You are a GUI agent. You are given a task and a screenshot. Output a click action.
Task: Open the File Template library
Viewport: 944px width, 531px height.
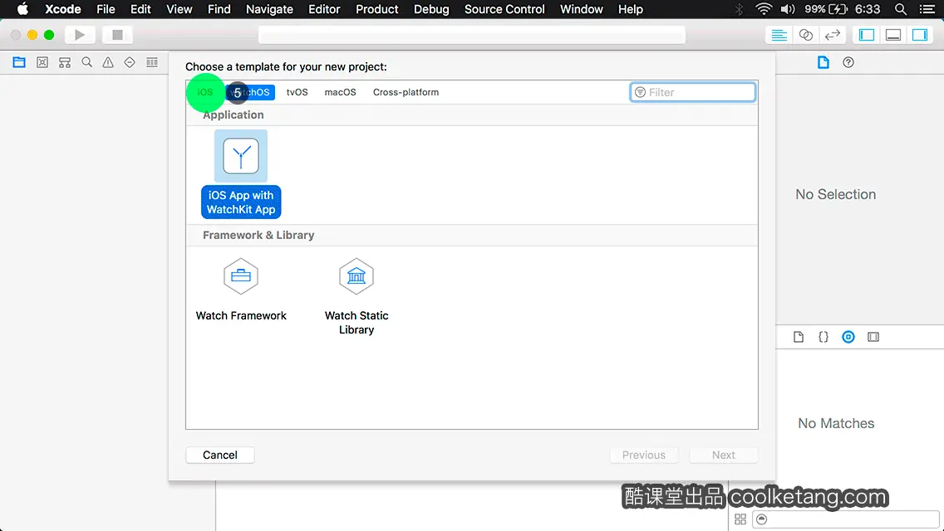pyautogui.click(x=799, y=337)
